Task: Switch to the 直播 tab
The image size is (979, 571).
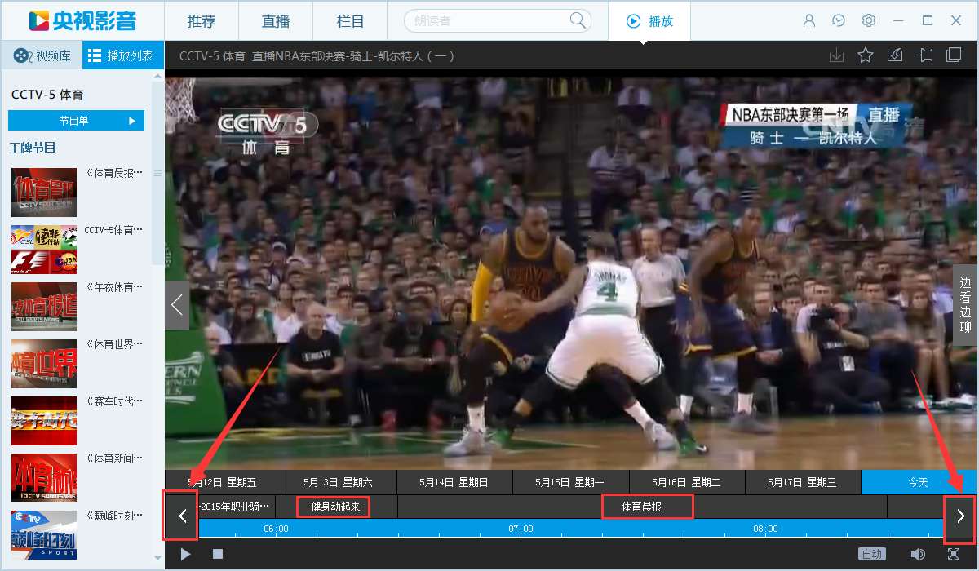Action: (x=276, y=20)
